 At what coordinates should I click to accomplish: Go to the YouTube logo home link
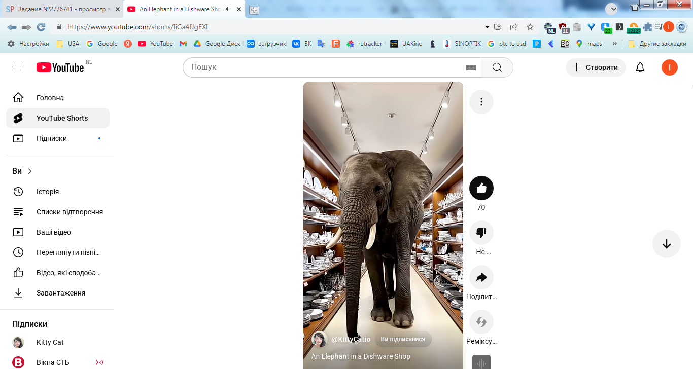[x=60, y=67]
